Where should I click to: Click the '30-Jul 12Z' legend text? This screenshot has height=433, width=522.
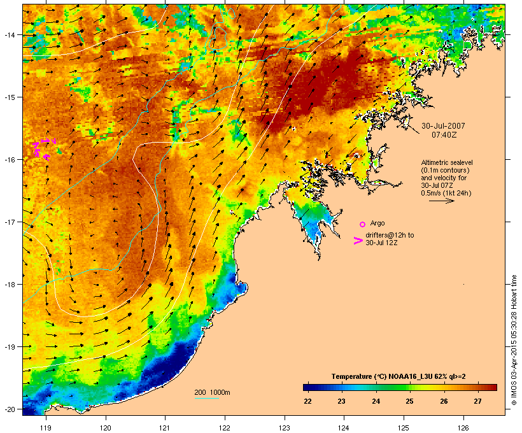pos(381,243)
